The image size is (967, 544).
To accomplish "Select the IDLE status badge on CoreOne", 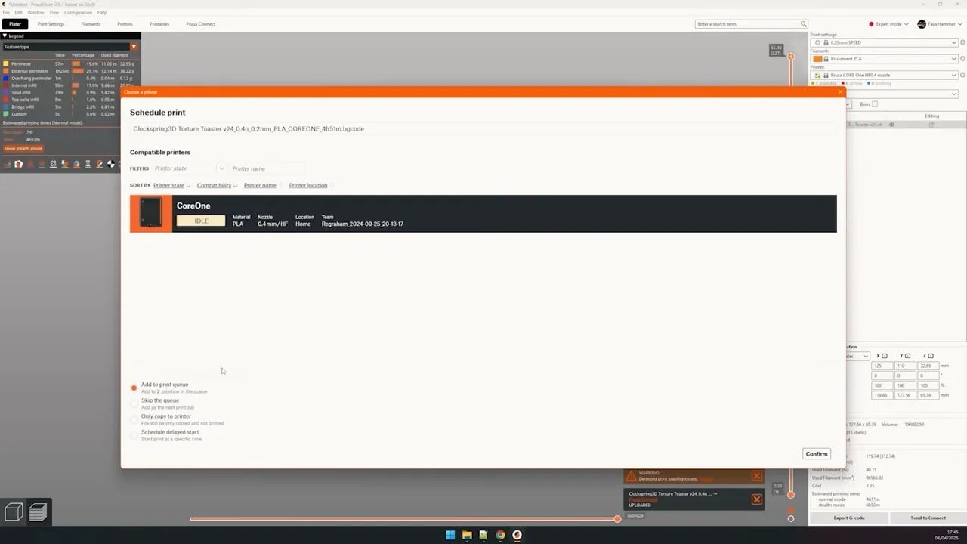I will click(x=201, y=221).
